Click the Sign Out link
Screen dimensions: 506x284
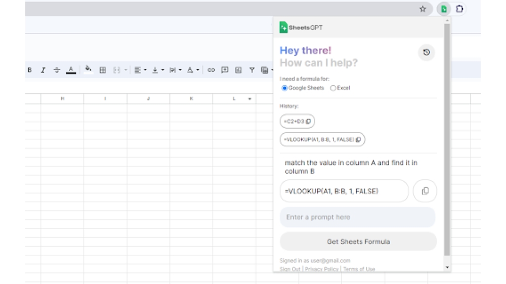(290, 269)
